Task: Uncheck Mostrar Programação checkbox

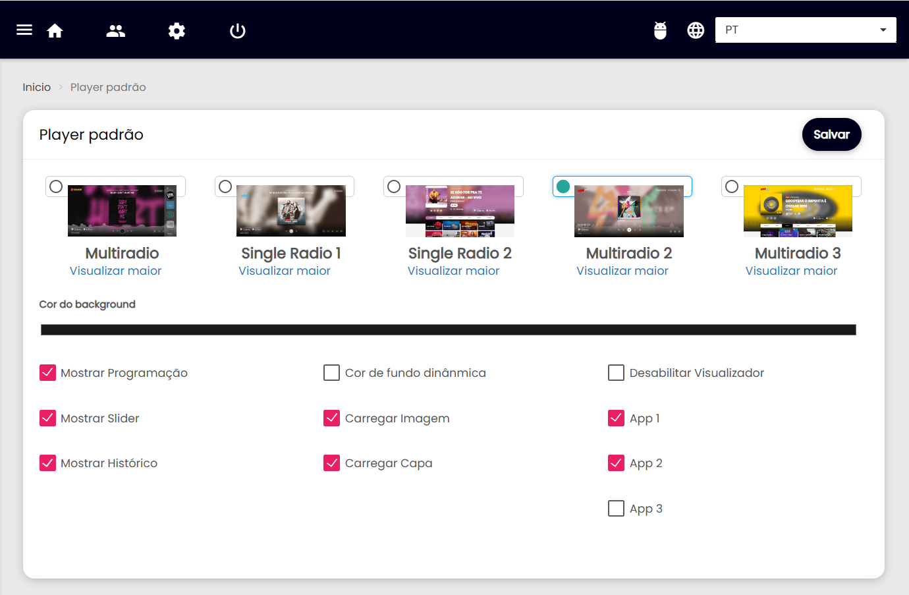Action: (48, 373)
